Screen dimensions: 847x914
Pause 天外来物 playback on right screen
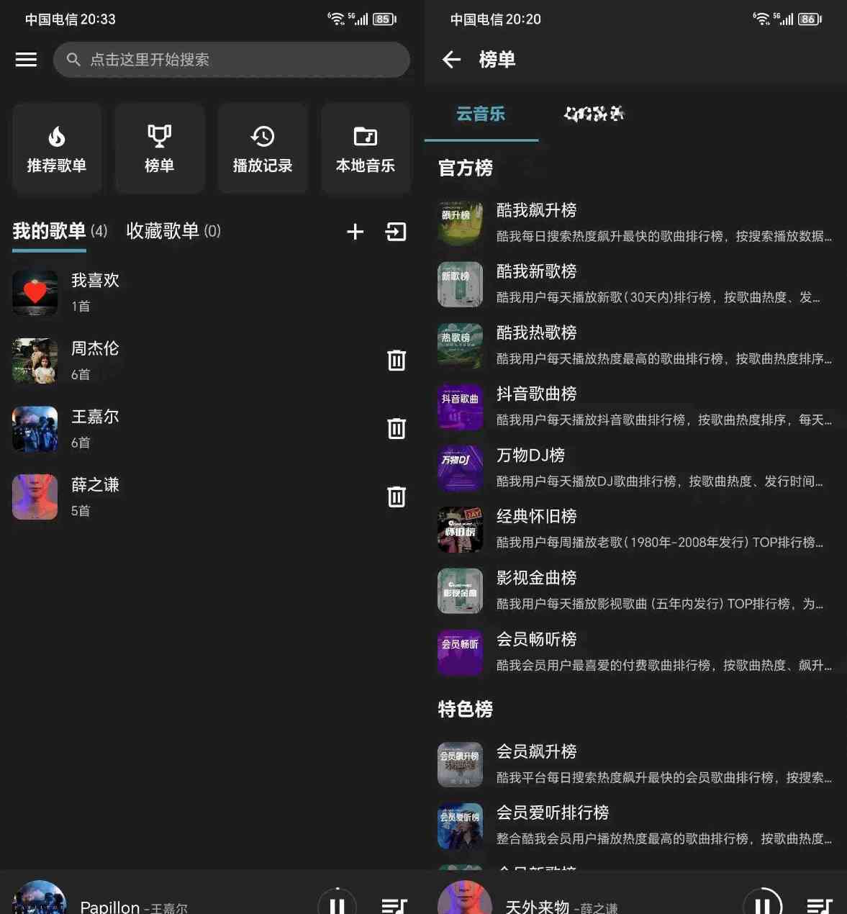pos(763,905)
